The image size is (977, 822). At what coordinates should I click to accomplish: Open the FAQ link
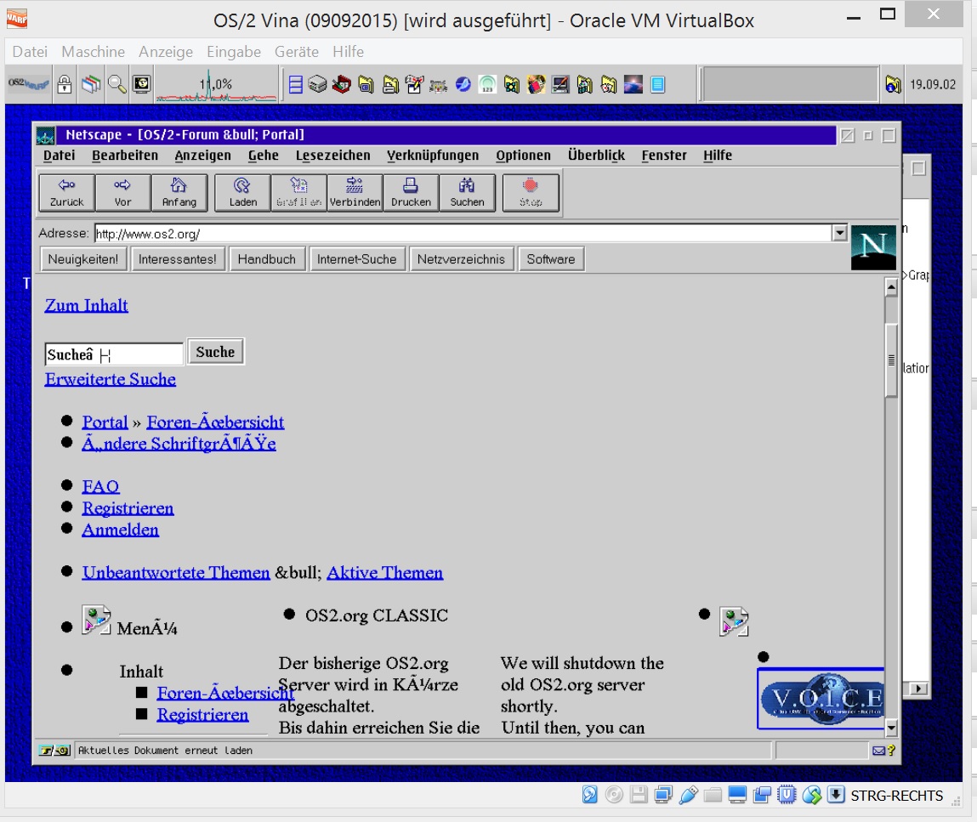point(100,486)
